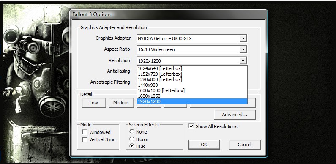336x164 pixels.
Task: Select 1280x800 [Letterbox] resolution
Action: 192,79
